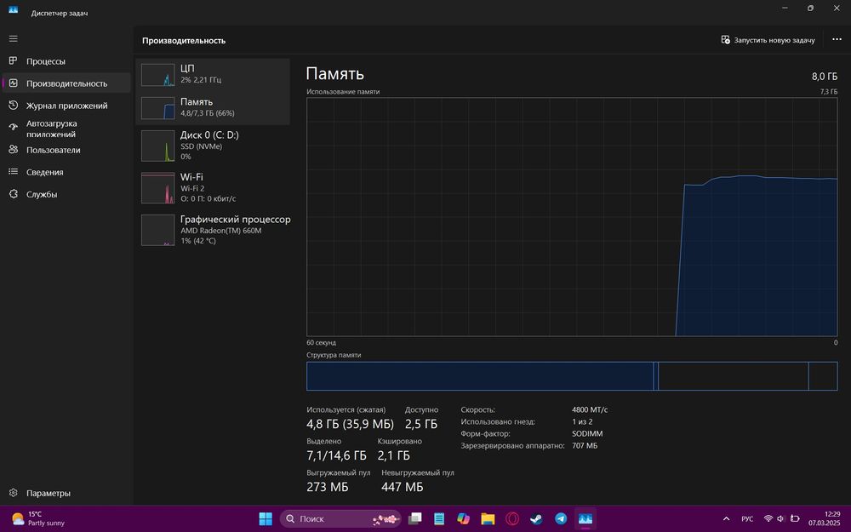This screenshot has width=851, height=532.
Task: Click the Процессы sidebar icon
Action: pyautogui.click(x=14, y=60)
